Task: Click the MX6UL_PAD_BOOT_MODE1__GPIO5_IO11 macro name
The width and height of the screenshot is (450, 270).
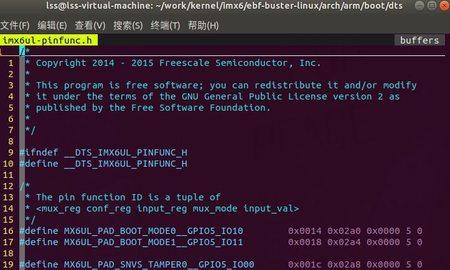Action: tap(153, 242)
